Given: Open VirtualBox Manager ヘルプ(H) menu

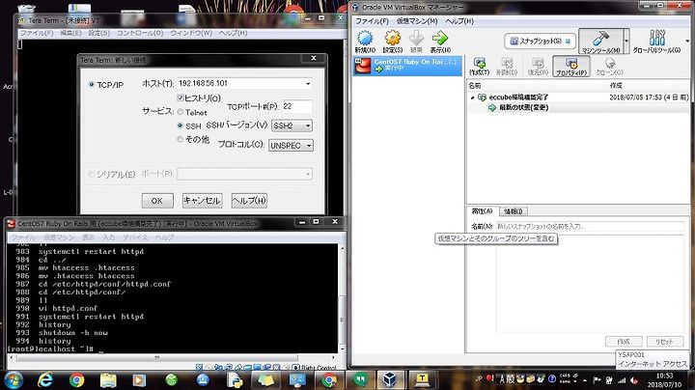Looking at the screenshot, I should (x=459, y=21).
